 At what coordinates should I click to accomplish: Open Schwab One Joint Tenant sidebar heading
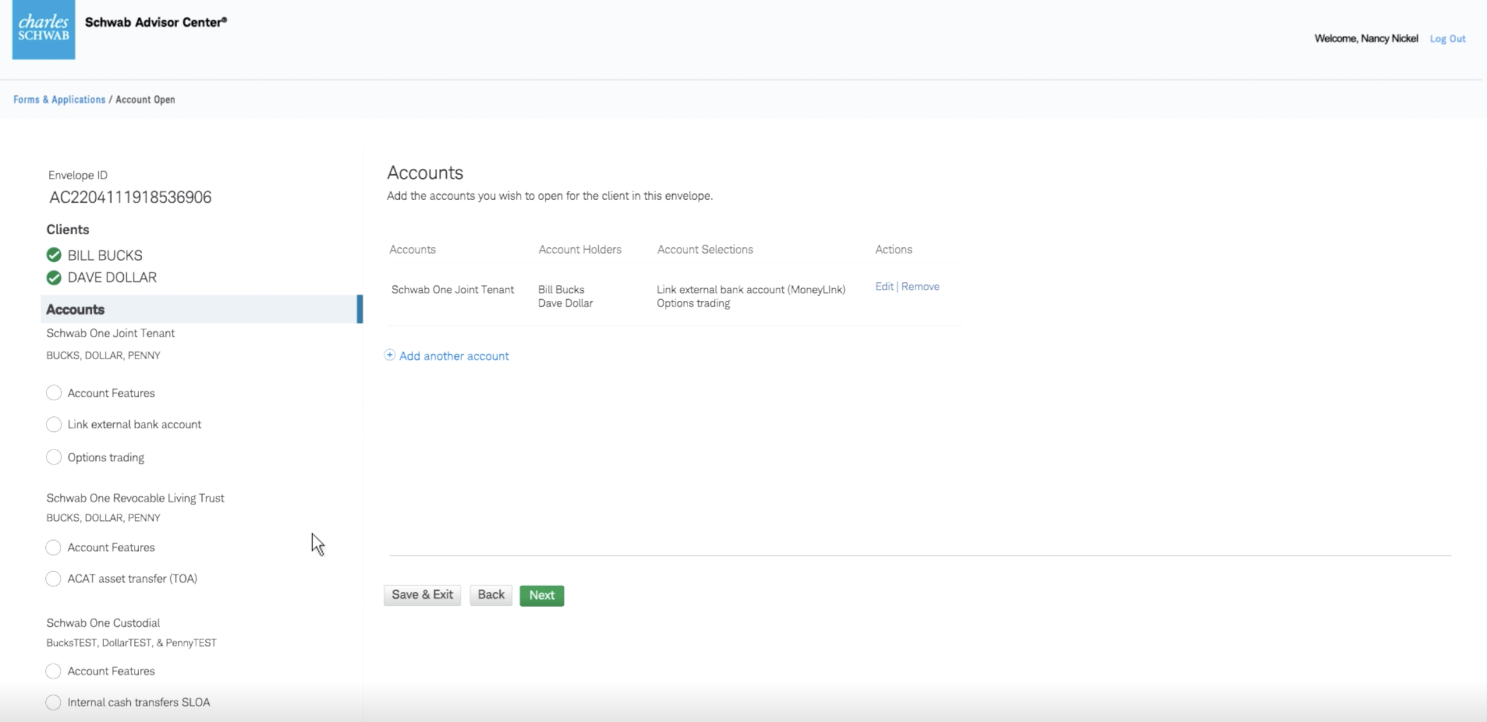(x=111, y=333)
